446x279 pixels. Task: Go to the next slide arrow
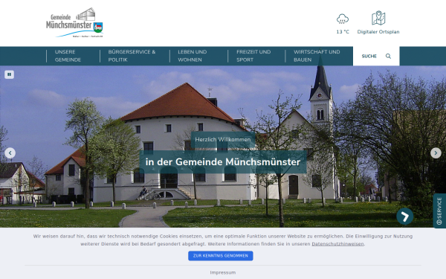coord(436,153)
